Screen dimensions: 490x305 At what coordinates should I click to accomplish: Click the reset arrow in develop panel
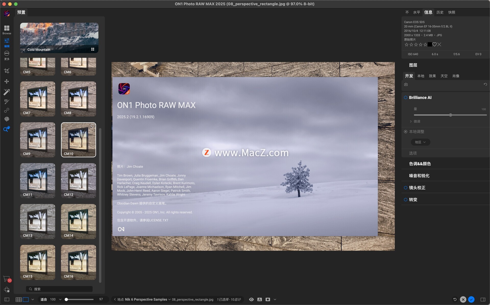(485, 84)
